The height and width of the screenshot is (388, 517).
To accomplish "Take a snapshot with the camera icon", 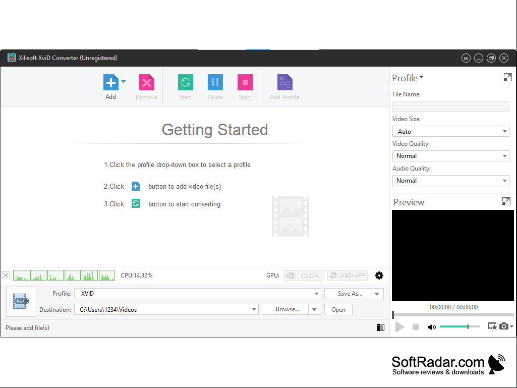I will coord(503,326).
